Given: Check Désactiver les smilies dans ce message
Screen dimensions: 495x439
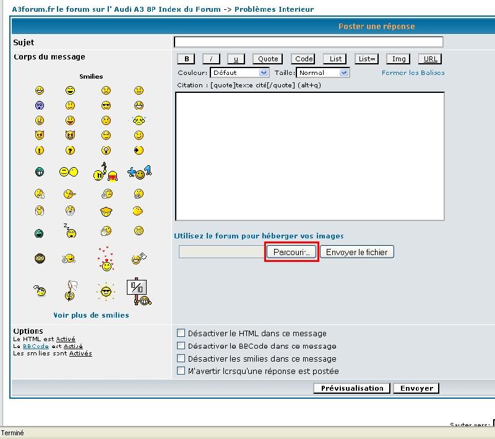Looking at the screenshot, I should tap(181, 358).
